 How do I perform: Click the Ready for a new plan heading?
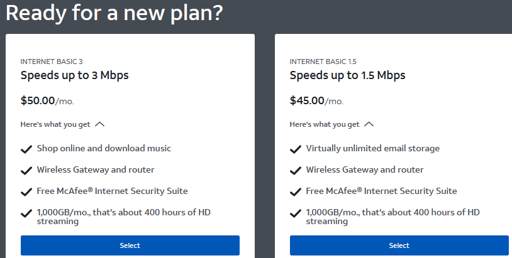(x=114, y=13)
